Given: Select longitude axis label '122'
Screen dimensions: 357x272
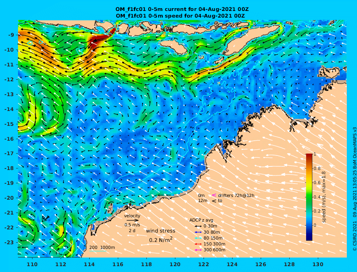Looking at the screenshot, I should click(x=204, y=264).
